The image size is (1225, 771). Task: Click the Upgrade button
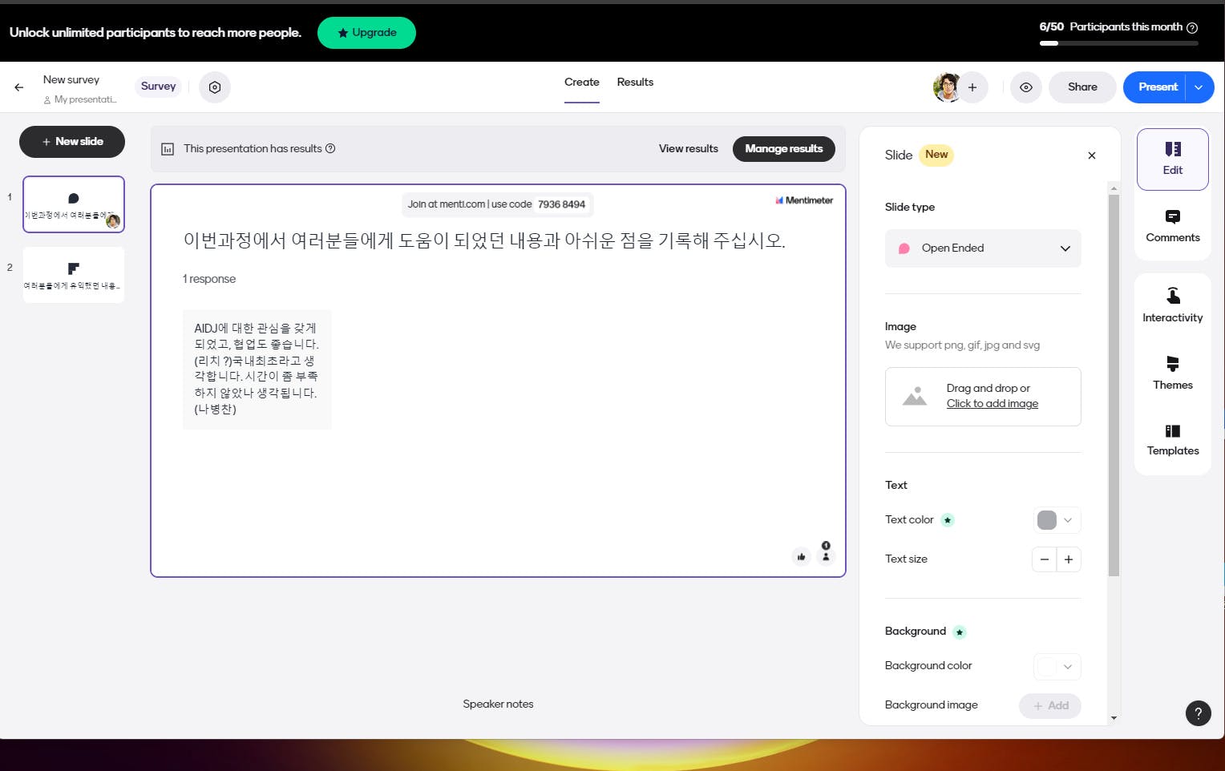366,33
